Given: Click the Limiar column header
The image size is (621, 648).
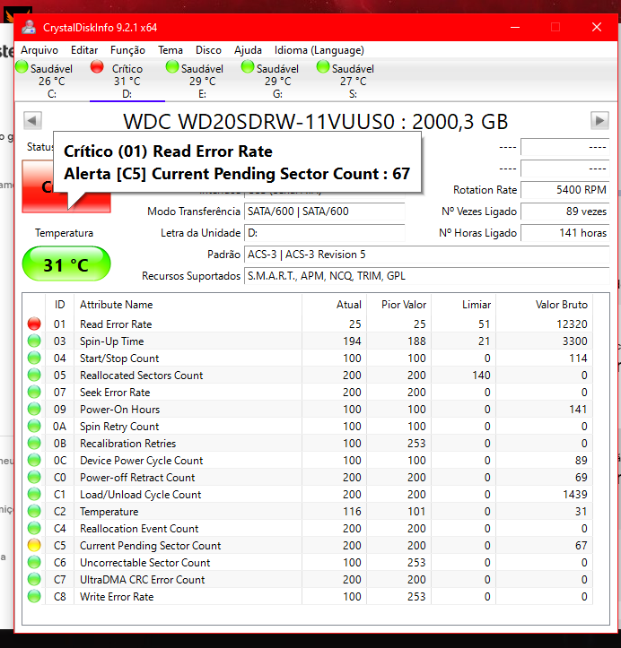Looking at the screenshot, I should (463, 305).
